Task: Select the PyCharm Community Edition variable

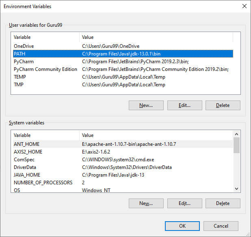Action: point(123,69)
